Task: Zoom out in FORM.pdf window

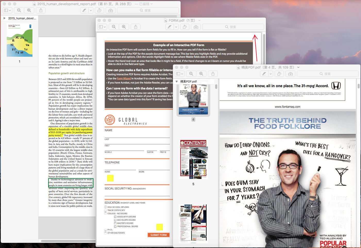Action: click(114, 27)
